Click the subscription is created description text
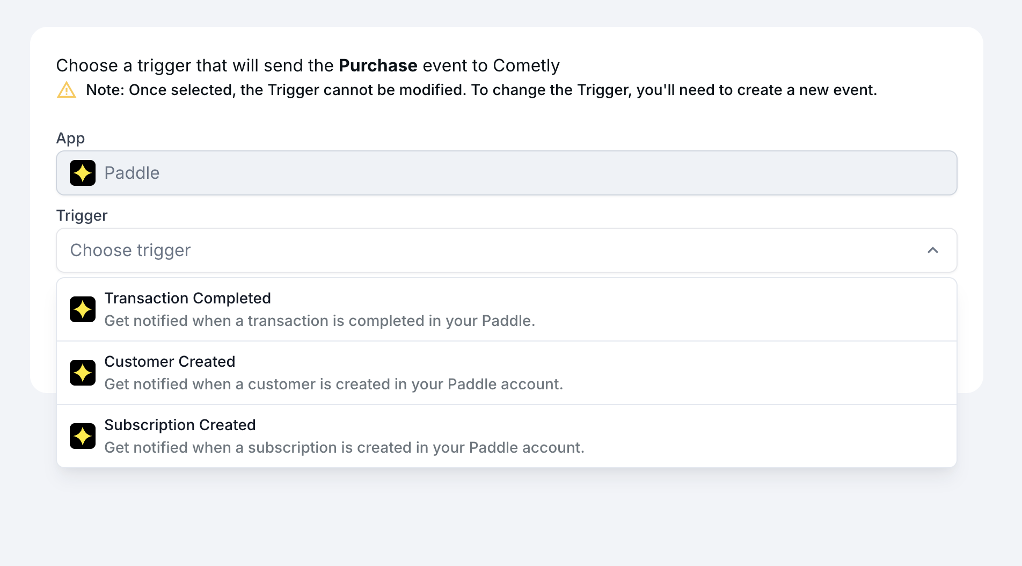1022x566 pixels. tap(344, 448)
